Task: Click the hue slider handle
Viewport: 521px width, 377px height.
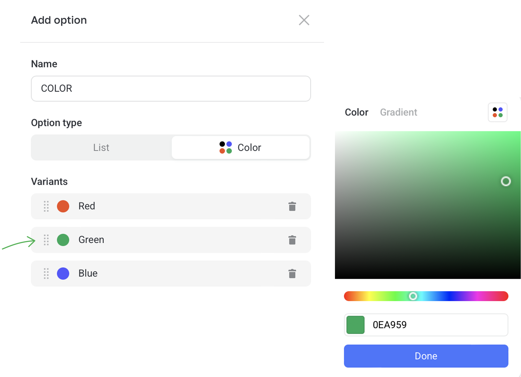Action: click(x=413, y=296)
